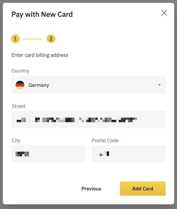Click the Postal Code field label
This screenshot has height=209, width=177.
pos(105,140)
